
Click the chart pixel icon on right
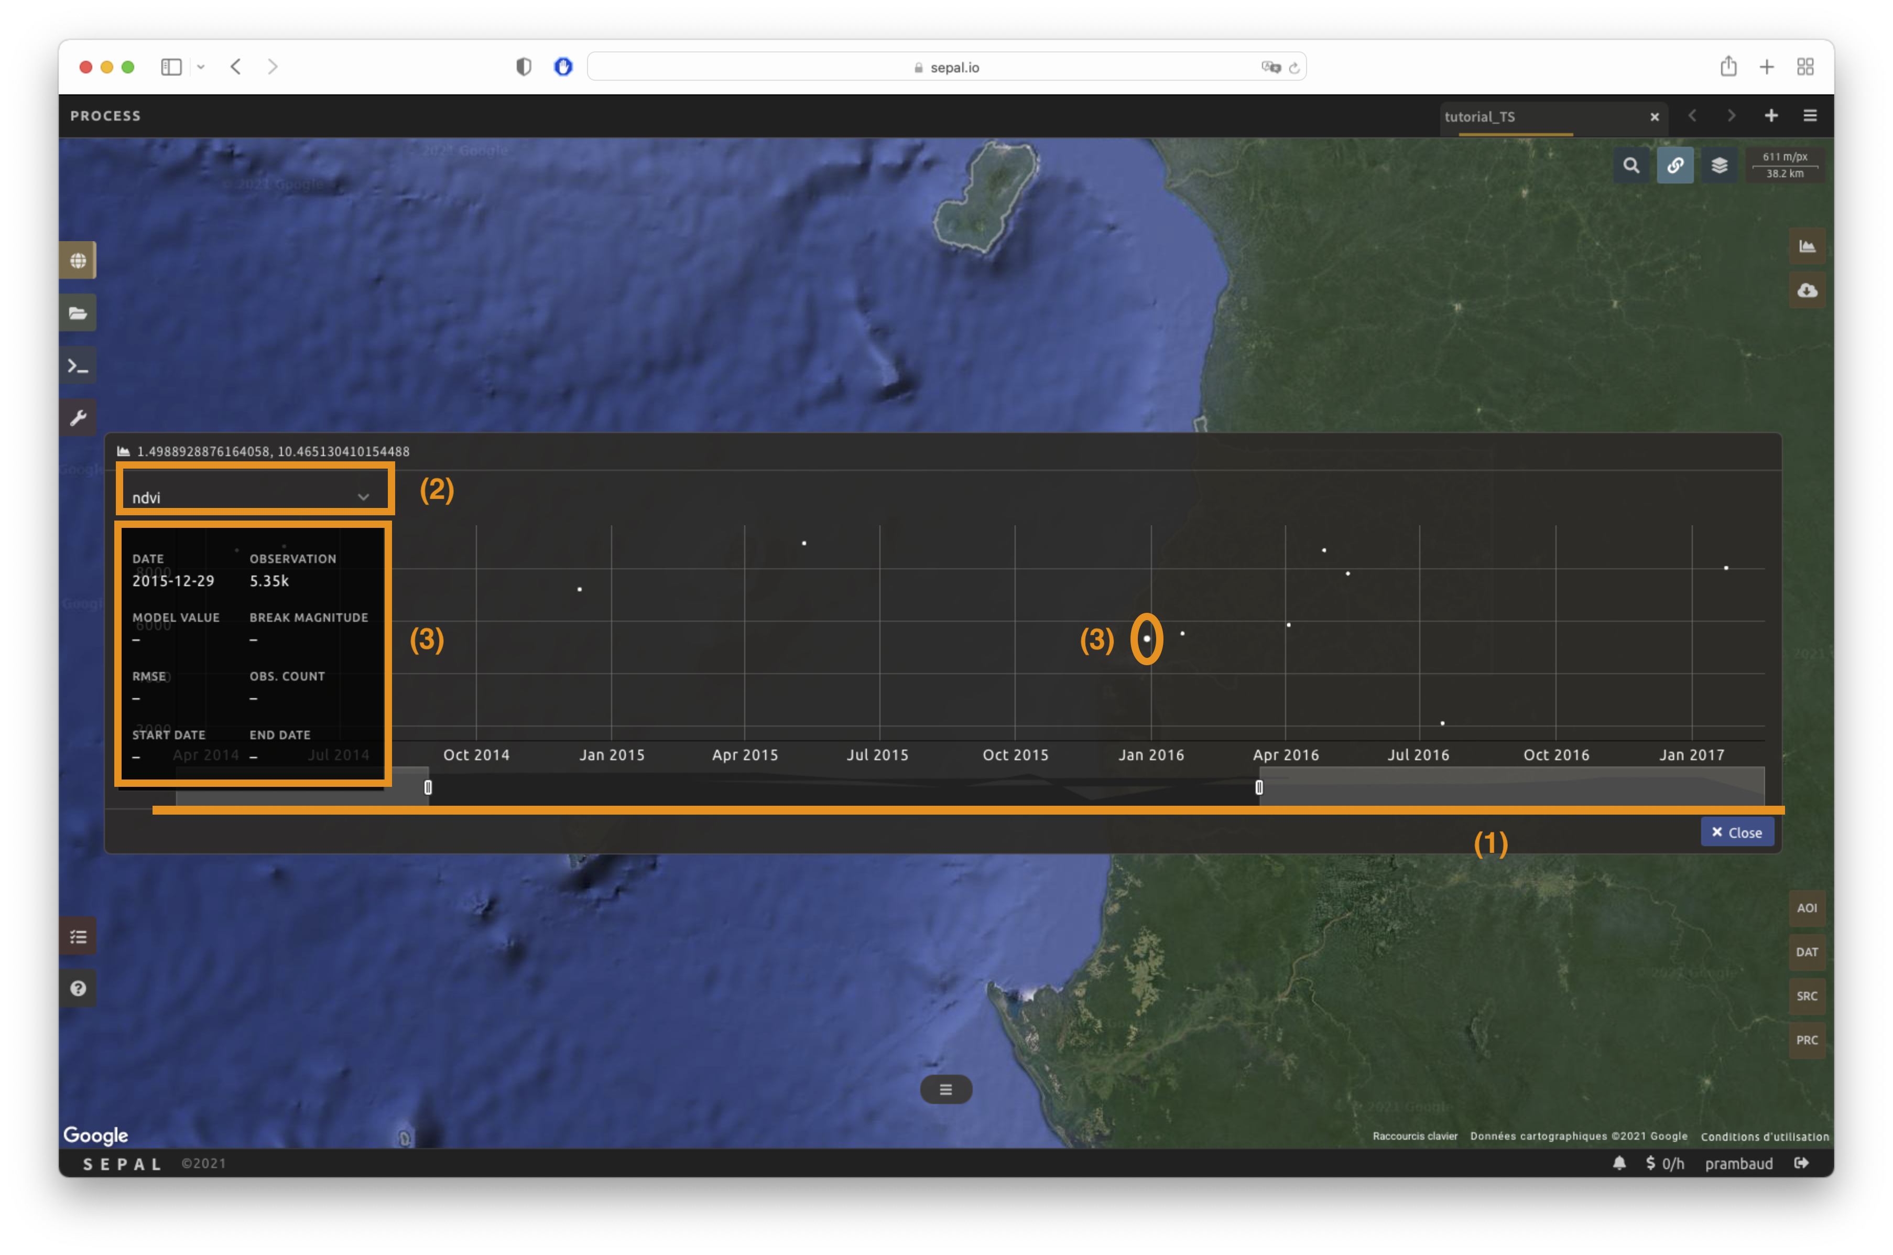click(1807, 246)
